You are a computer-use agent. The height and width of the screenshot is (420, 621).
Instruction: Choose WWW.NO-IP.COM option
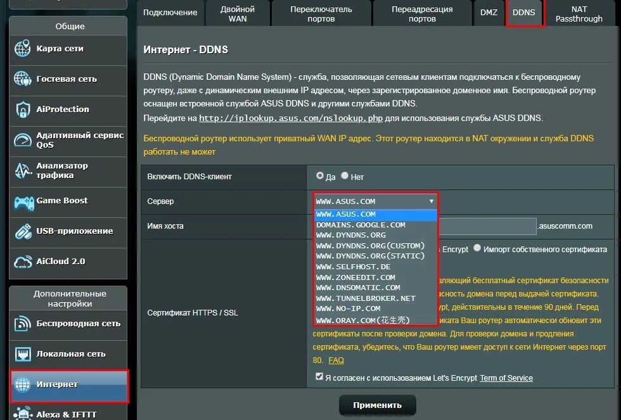tap(376, 309)
